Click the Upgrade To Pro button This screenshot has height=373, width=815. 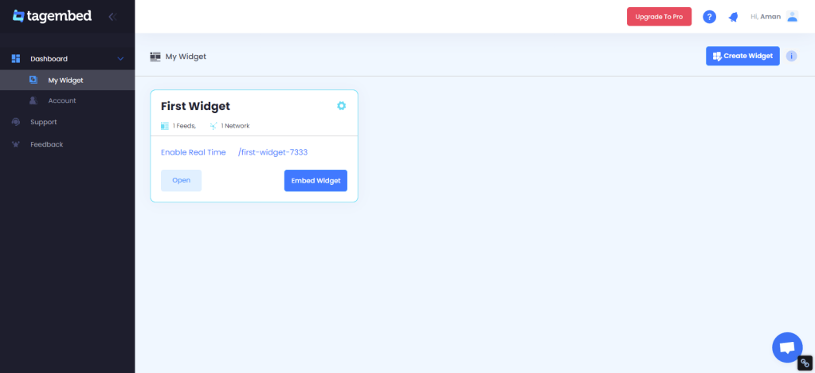click(x=659, y=17)
